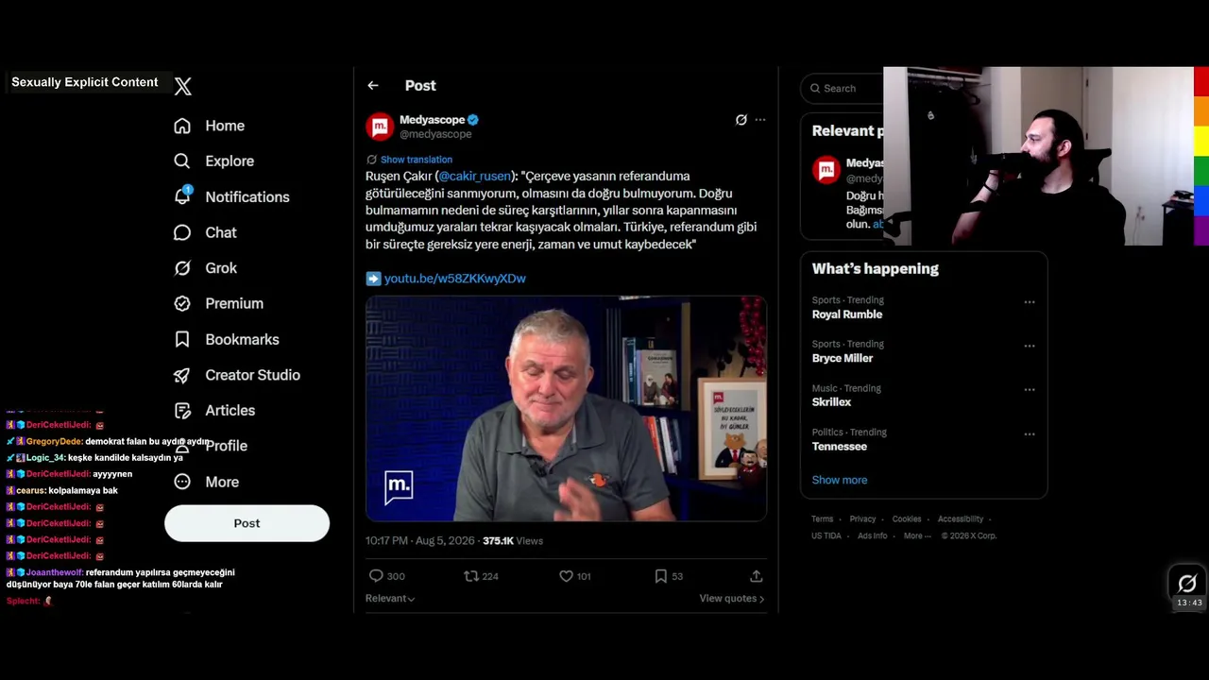The width and height of the screenshot is (1209, 680).
Task: Open View quotes
Action: 732,599
